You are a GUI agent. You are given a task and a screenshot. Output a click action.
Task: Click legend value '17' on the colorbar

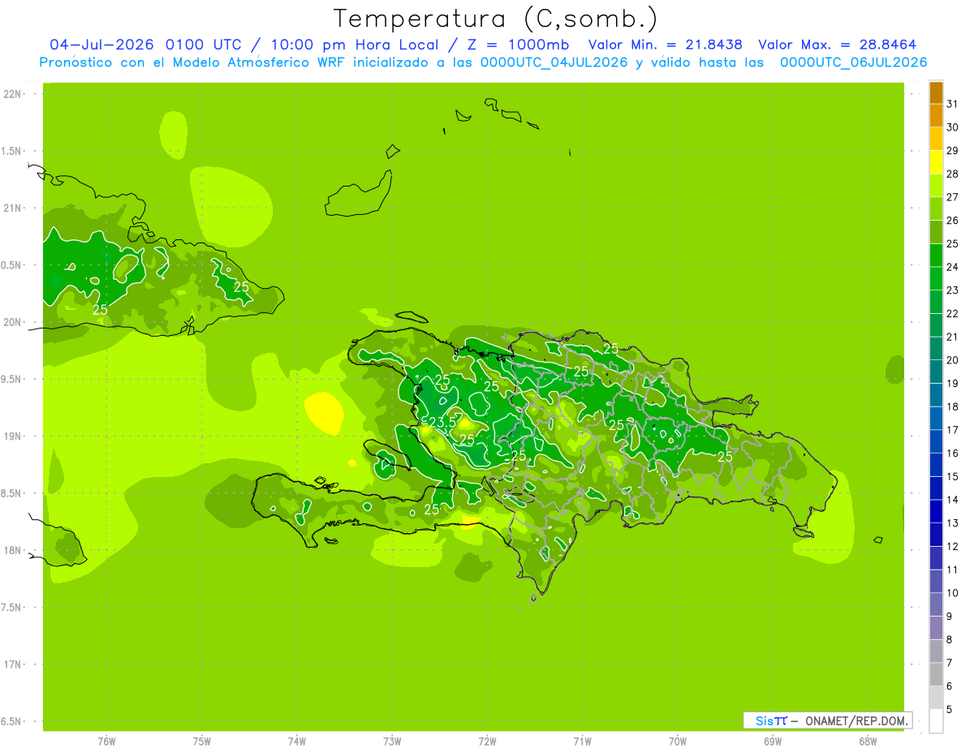click(x=952, y=430)
